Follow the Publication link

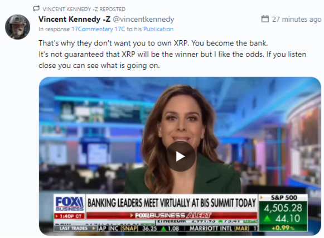coord(158,29)
